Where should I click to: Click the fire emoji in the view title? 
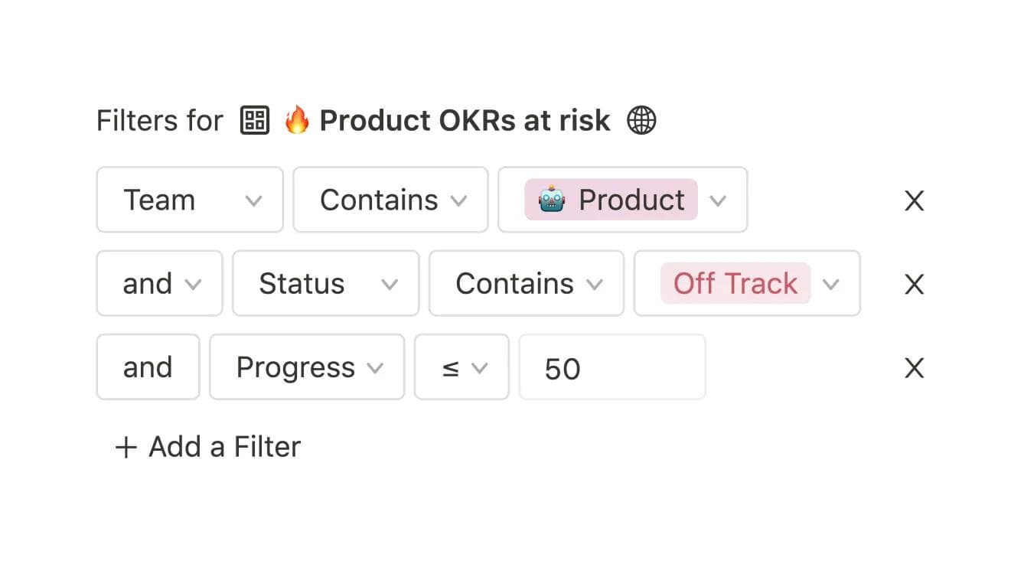coord(298,120)
